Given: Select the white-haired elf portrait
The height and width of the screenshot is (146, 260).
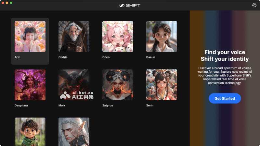Looking at the screenshot, I should click(74, 132).
